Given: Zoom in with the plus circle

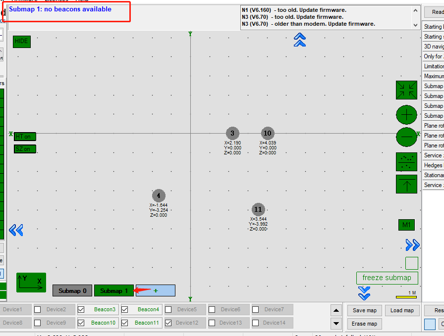Looking at the screenshot, I should [x=406, y=115].
